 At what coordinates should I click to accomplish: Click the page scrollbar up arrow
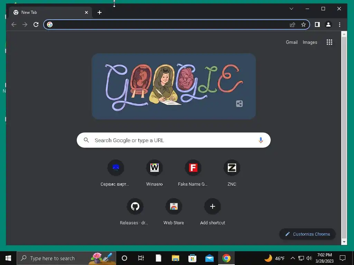[x=344, y=34]
